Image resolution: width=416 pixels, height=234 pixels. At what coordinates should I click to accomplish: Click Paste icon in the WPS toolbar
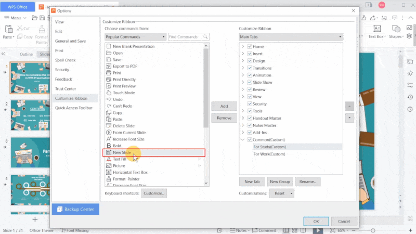click(x=8, y=29)
